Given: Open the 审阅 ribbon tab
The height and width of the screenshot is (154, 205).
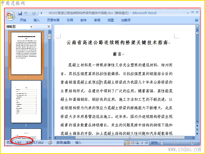Looking at the screenshot, I should [97, 20].
